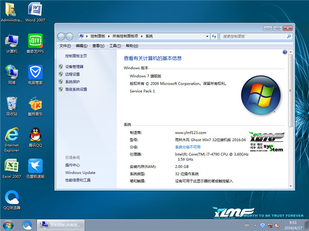
Task: Click the 32 位操作系统 value
Action: coord(187,174)
